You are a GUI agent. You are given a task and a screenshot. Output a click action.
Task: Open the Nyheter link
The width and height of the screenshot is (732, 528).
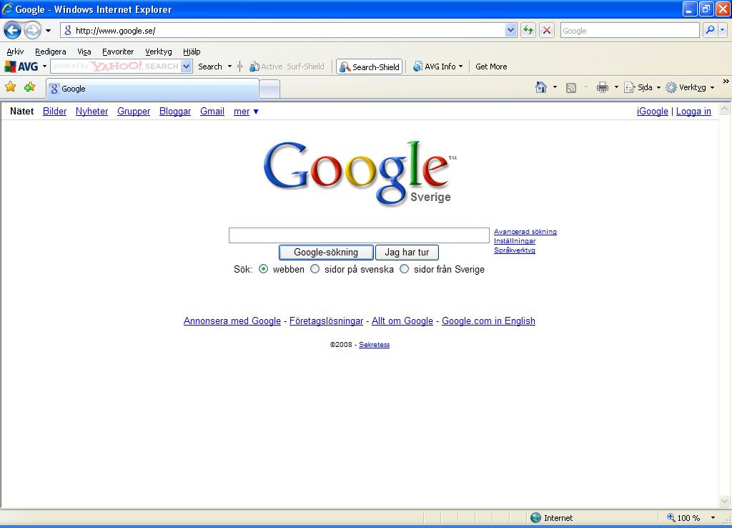(x=92, y=111)
